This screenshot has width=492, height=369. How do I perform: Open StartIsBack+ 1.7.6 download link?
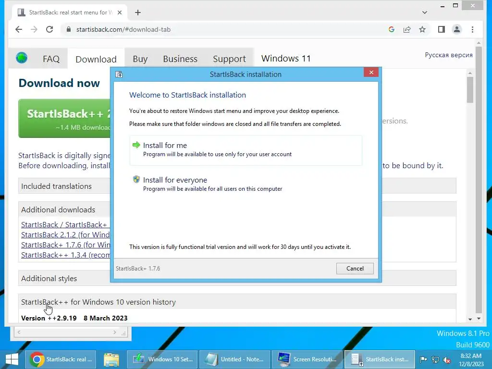tap(65, 245)
